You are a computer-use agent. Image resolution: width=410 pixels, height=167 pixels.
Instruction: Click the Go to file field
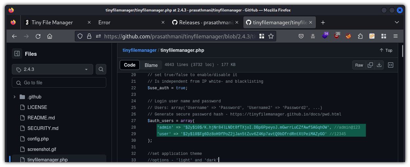[x=59, y=83]
